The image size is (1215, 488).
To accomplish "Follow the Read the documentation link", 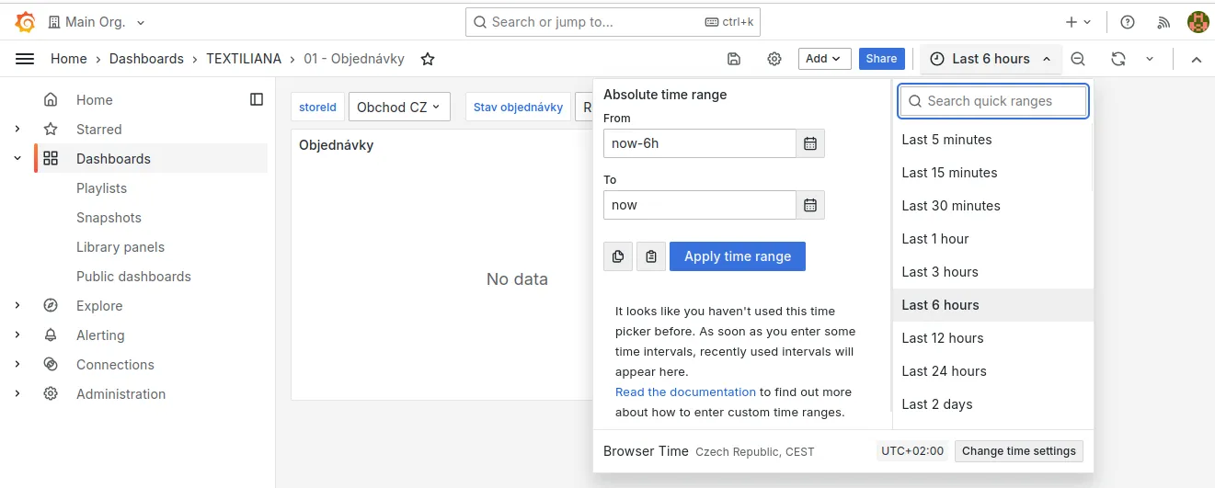I will (685, 392).
